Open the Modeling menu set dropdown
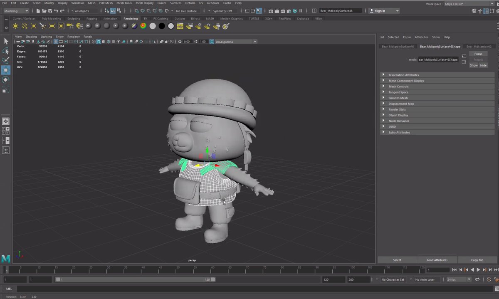The image size is (499, 299). [16, 11]
